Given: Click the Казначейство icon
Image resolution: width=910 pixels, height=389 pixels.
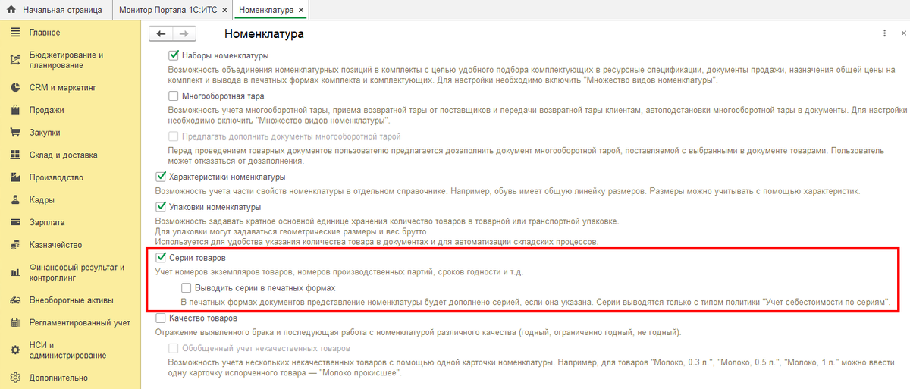Looking at the screenshot, I should [x=14, y=245].
